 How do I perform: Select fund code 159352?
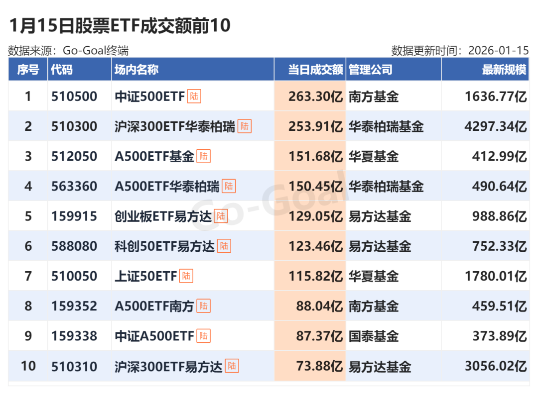pyautogui.click(x=74, y=306)
